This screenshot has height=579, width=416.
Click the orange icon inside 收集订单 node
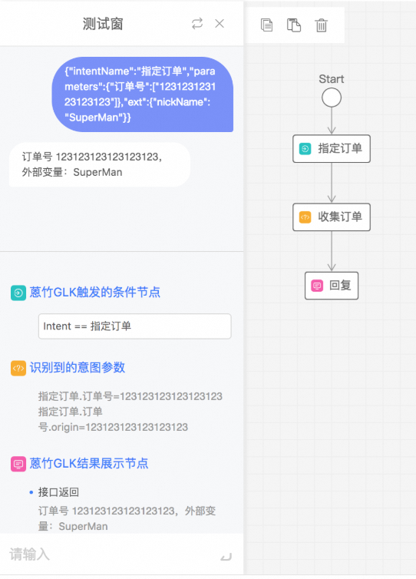pos(305,217)
